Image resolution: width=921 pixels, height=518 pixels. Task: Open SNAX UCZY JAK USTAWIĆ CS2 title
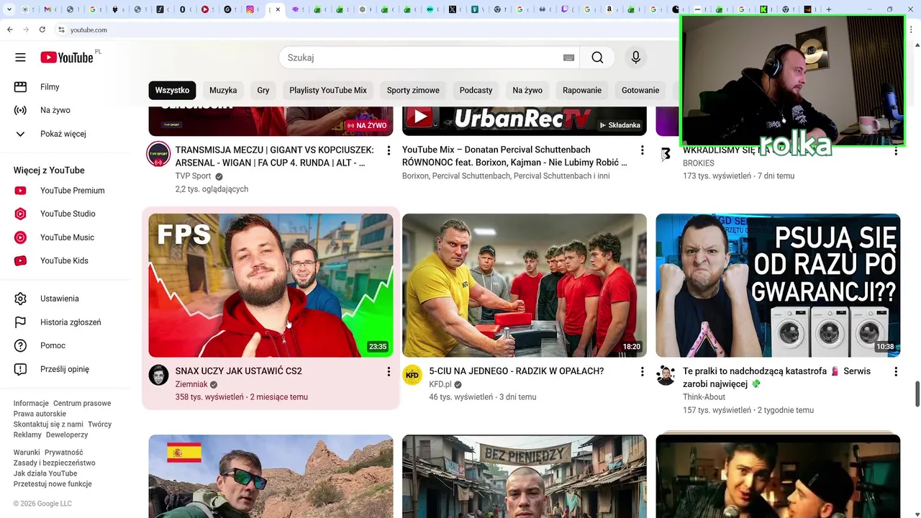pos(239,371)
